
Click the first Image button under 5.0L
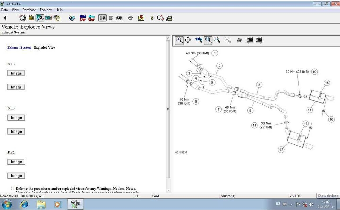(x=16, y=117)
